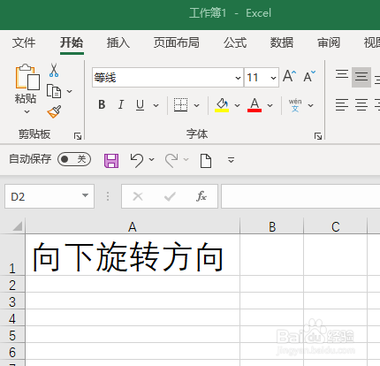Image resolution: width=380 pixels, height=366 pixels.
Task: Click the formula bar Cancel X
Action: tap(138, 196)
